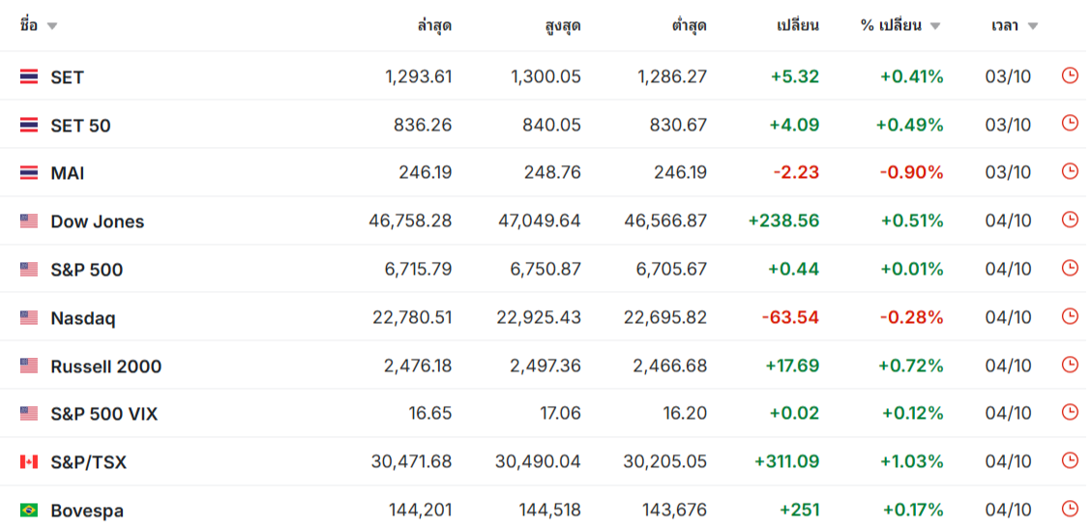Viewport: 1092px width, 529px height.
Task: Click the clock icon for Russell 2000
Action: coord(1069,365)
